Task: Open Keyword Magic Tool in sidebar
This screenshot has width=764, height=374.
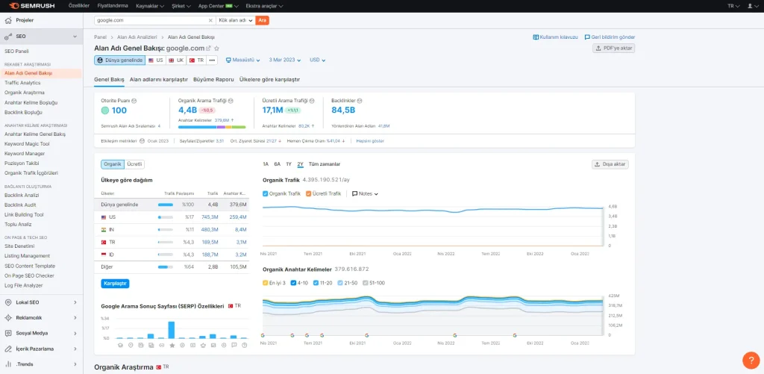Action: point(27,144)
